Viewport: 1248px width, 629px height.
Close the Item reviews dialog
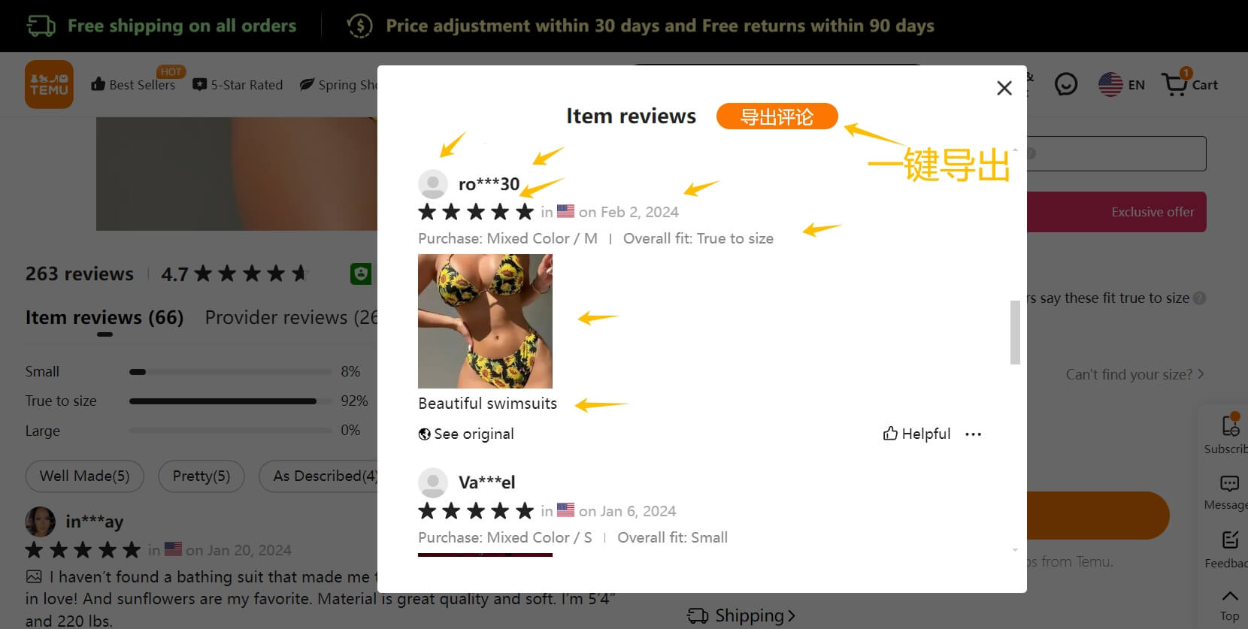click(x=1004, y=88)
